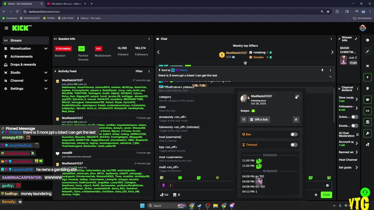This screenshot has width=374, height=210.
Task: Open AI Chat Moderation external link
Action: tap(357, 134)
